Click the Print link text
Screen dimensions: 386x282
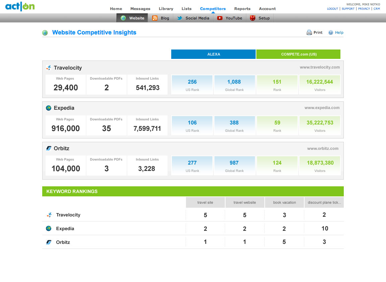pyautogui.click(x=318, y=32)
